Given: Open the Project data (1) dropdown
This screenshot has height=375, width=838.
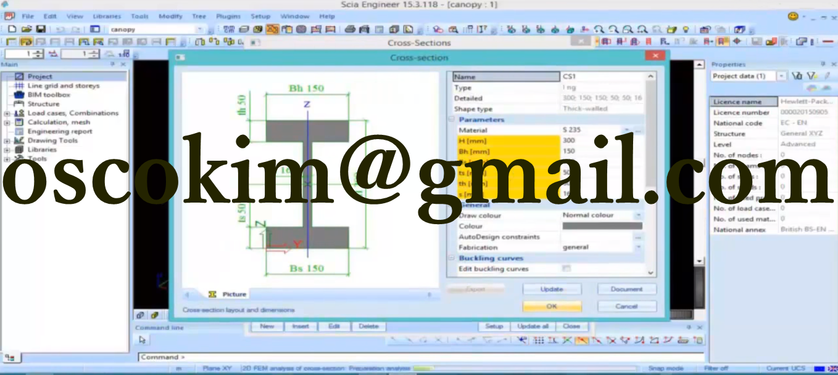Looking at the screenshot, I should coord(782,76).
